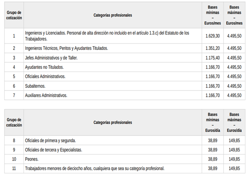Click the 149,85 maximum value for Peones
The width and height of the screenshot is (248, 176).
coord(234,159)
